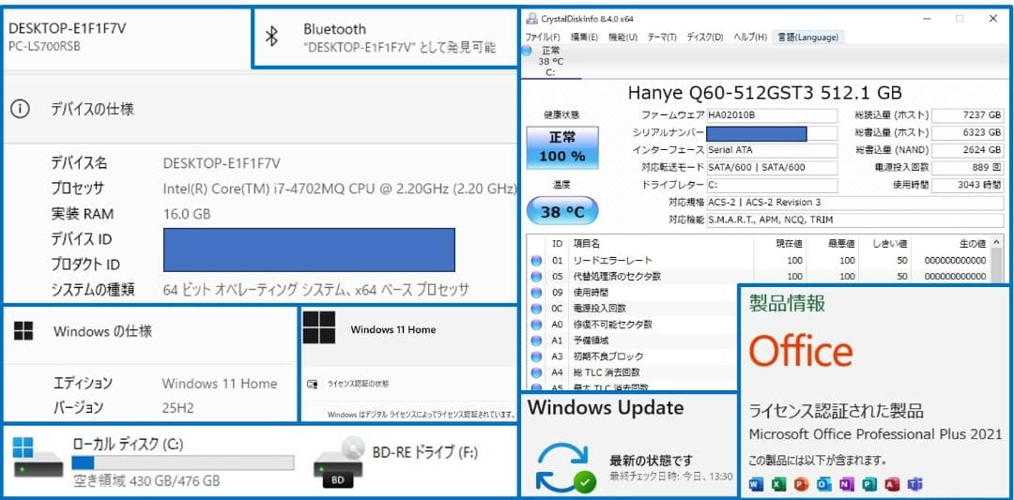The height and width of the screenshot is (500, 1014).
Task: Click the 総書込量 (NAND) value 2624 GB
Action: (968, 150)
